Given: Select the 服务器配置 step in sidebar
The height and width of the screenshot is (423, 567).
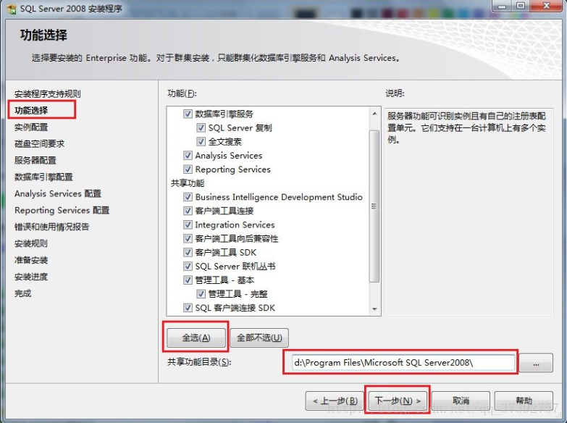Looking at the screenshot, I should (x=35, y=160).
